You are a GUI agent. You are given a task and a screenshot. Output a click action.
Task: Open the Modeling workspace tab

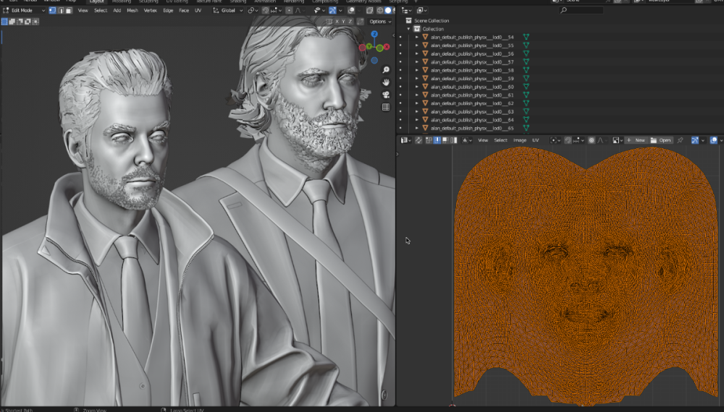(122, 1)
